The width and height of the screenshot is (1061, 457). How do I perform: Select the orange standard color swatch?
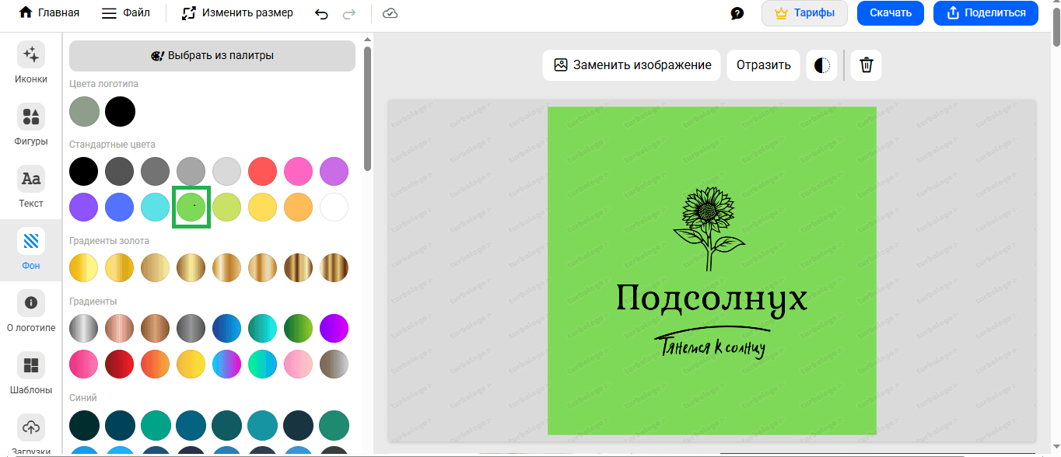click(299, 208)
